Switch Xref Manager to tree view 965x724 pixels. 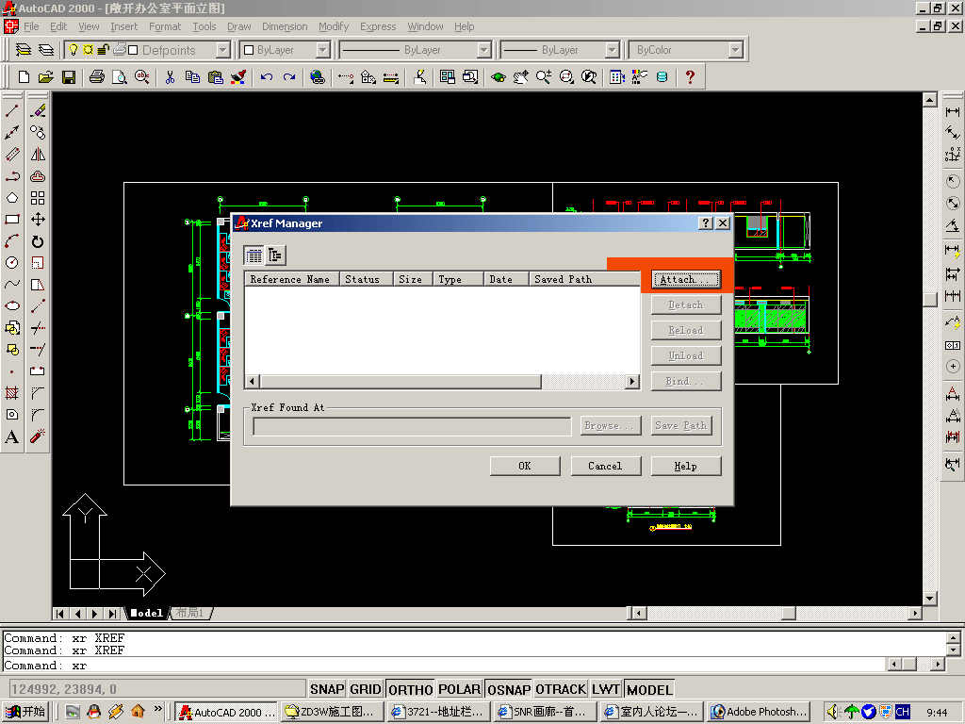coord(275,255)
